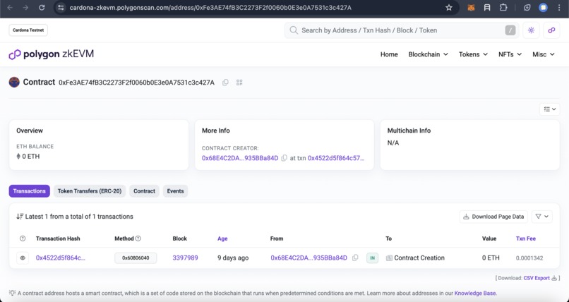The image size is (569, 302).
Task: Open the Knowledge Base link
Action: (475, 293)
